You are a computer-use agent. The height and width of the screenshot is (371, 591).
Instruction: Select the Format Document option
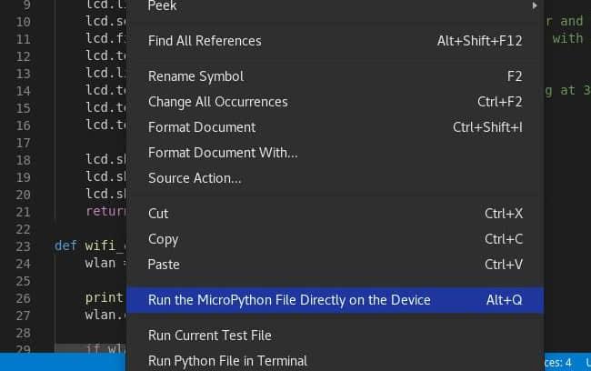tap(202, 127)
